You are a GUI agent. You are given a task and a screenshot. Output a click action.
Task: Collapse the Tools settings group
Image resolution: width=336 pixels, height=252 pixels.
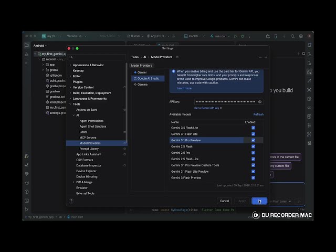tap(70, 104)
